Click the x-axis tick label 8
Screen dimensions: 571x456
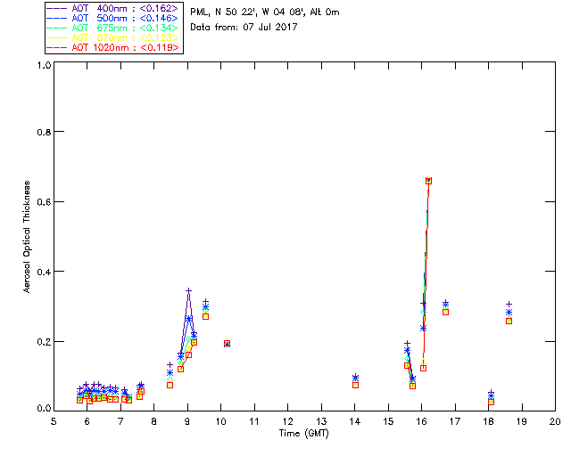pos(154,421)
